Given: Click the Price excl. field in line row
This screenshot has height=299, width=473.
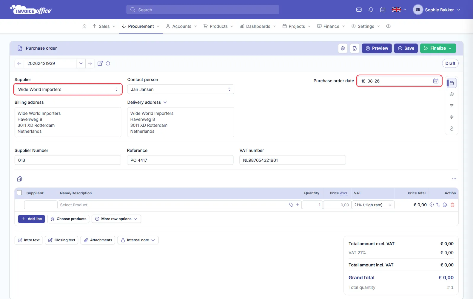Looking at the screenshot, I should [337, 205].
